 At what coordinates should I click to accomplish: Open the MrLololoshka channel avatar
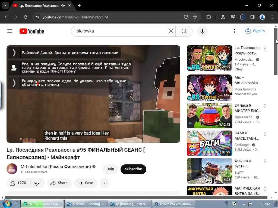tap(12, 169)
